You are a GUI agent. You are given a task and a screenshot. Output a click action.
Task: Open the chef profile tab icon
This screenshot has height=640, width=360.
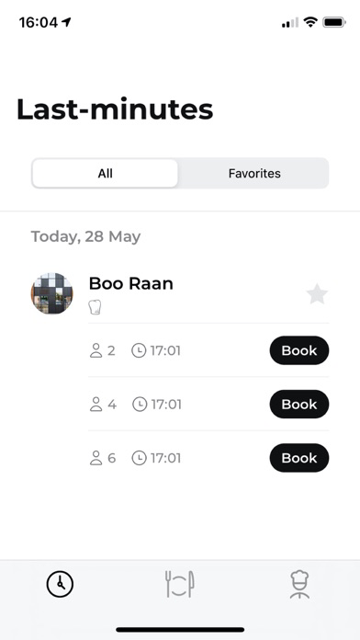[x=299, y=585]
